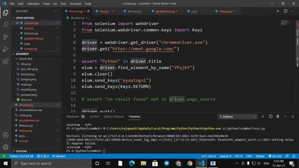
Task: Open chromedriver.exe in explorer tree
Action: tap(30, 110)
